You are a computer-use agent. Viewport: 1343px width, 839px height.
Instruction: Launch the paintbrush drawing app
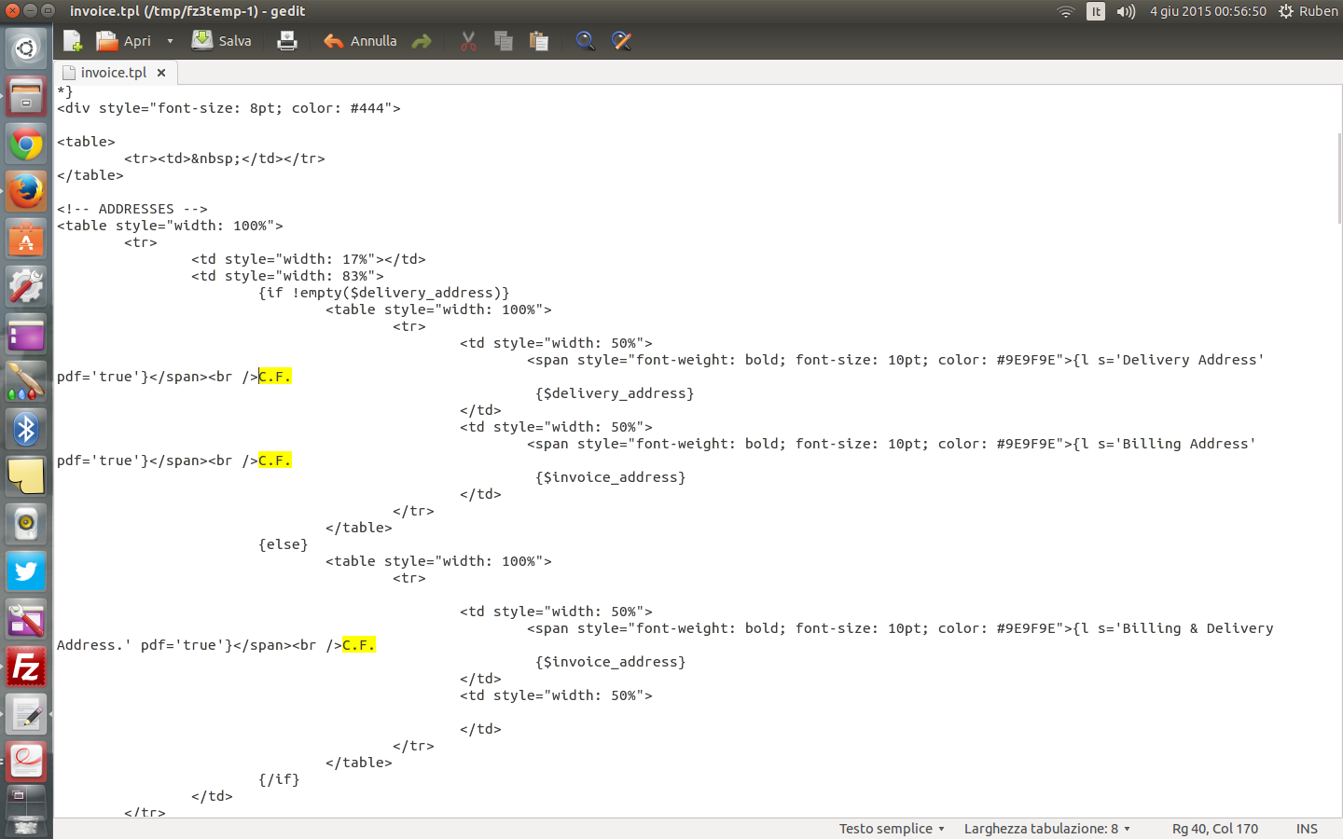tap(26, 382)
